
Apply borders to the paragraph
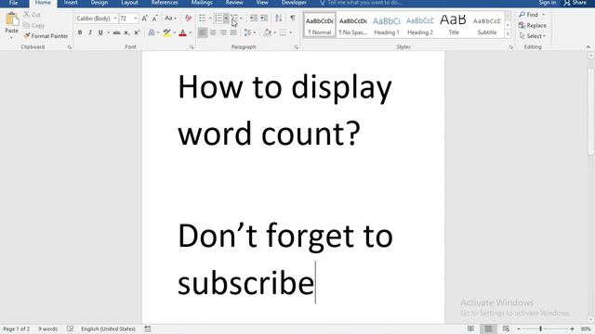pos(283,33)
